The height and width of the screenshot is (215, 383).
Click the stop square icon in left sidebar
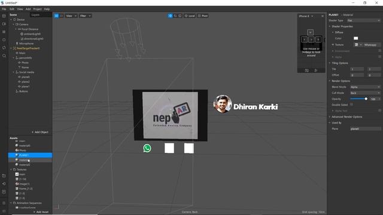pyautogui.click(x=4, y=40)
